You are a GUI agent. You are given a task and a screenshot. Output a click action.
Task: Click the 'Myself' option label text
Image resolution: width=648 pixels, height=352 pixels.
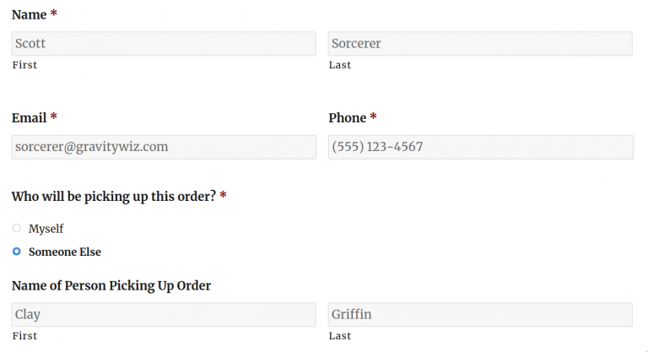tap(46, 229)
